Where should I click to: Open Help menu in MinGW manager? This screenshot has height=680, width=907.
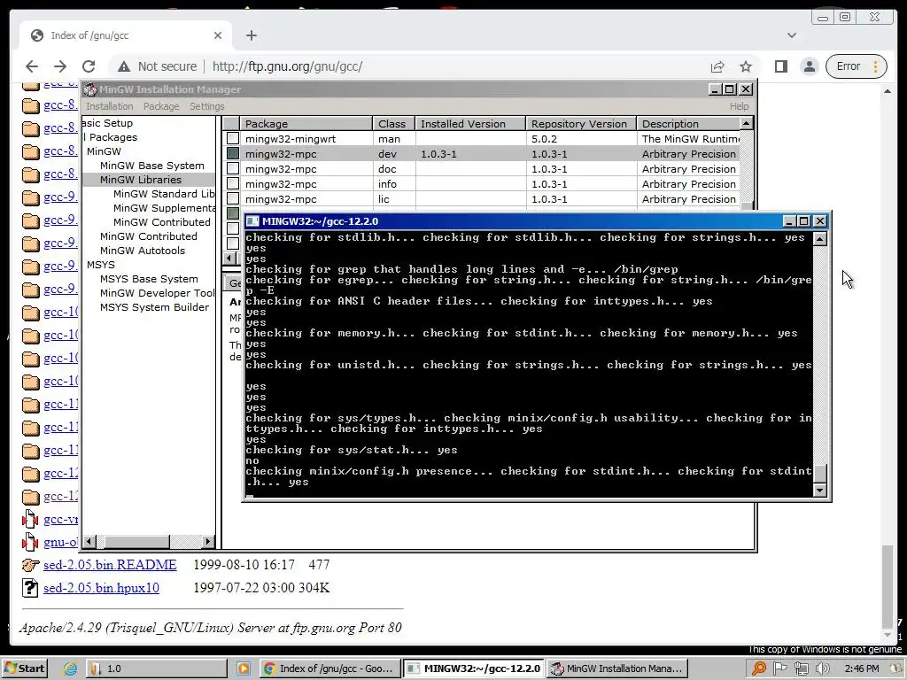coord(739,106)
